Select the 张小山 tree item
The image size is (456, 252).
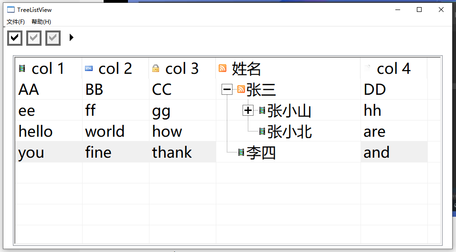pos(289,111)
